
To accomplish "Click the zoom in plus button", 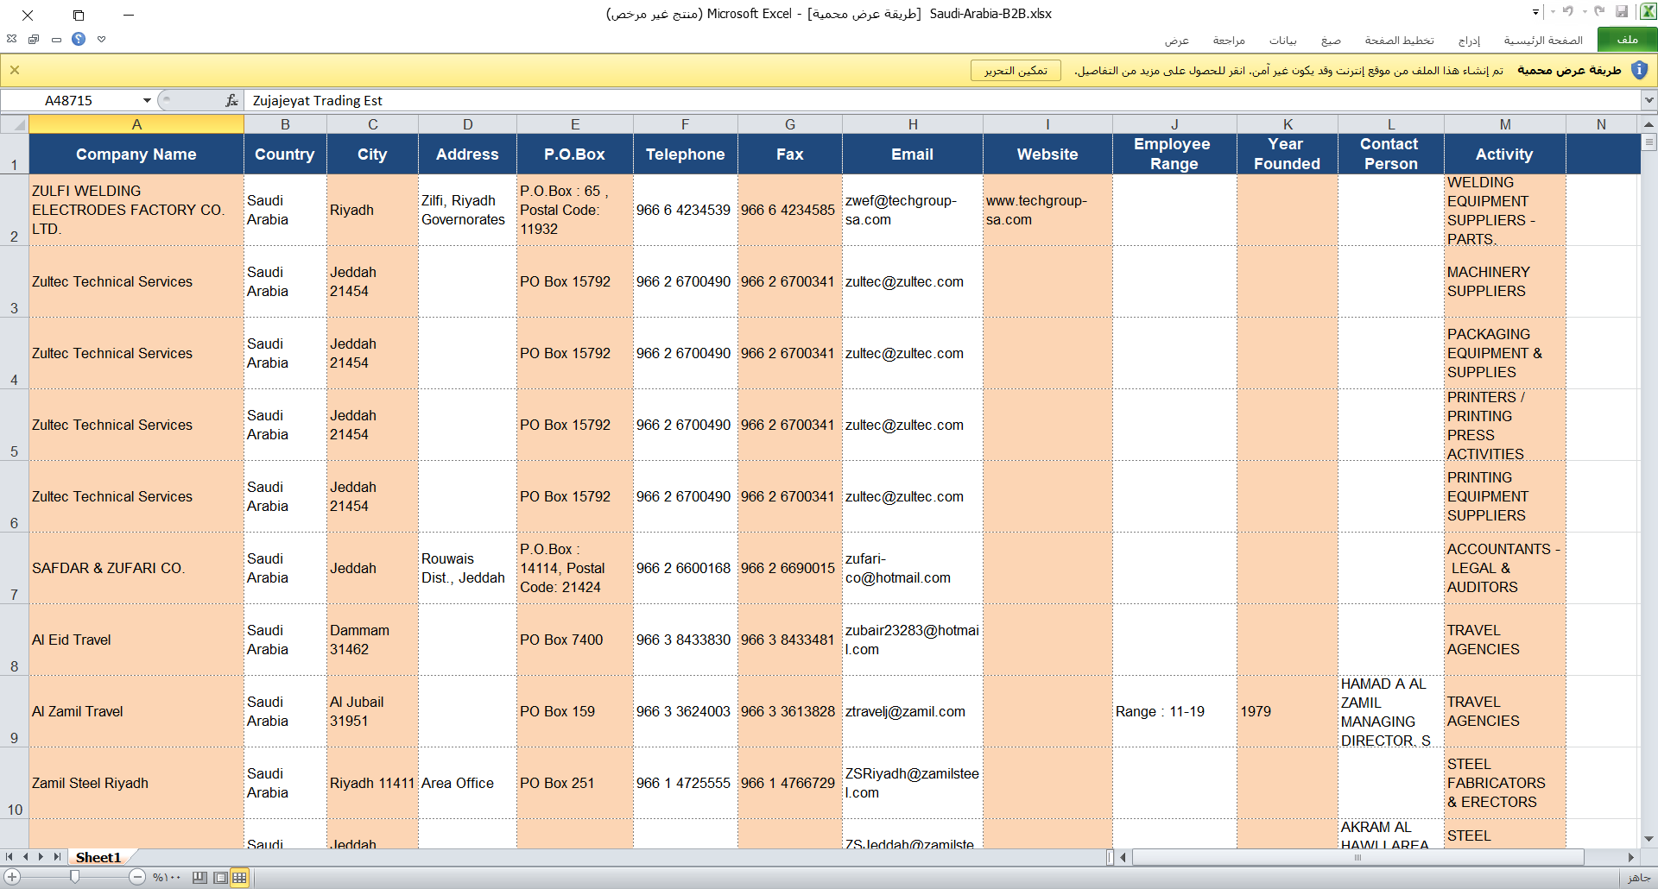I will (x=12, y=877).
